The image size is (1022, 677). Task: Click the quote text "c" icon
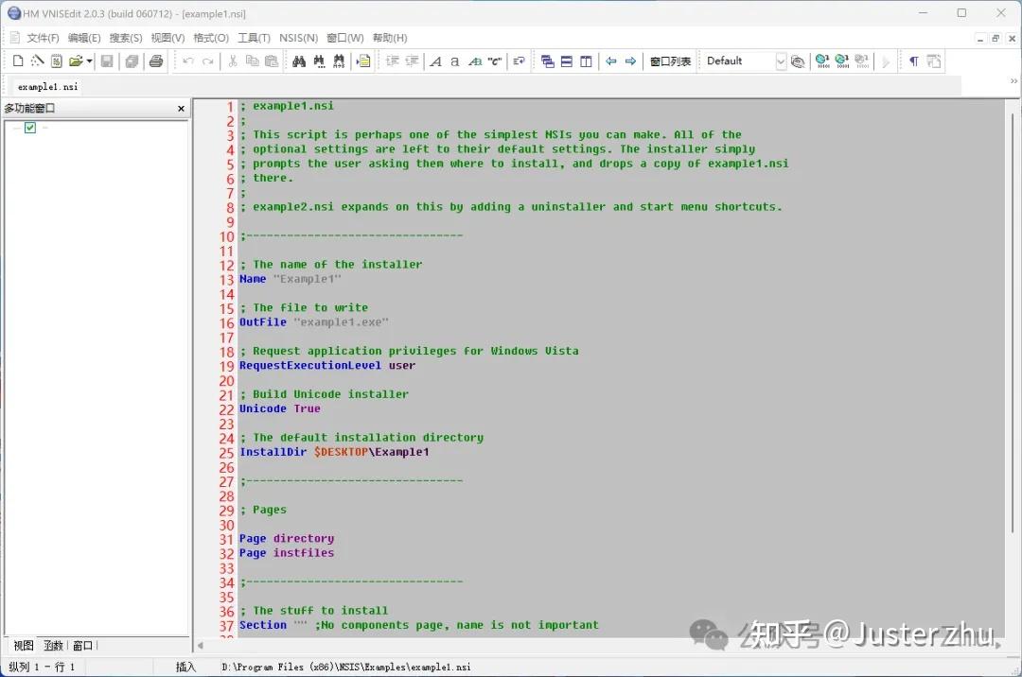click(495, 61)
